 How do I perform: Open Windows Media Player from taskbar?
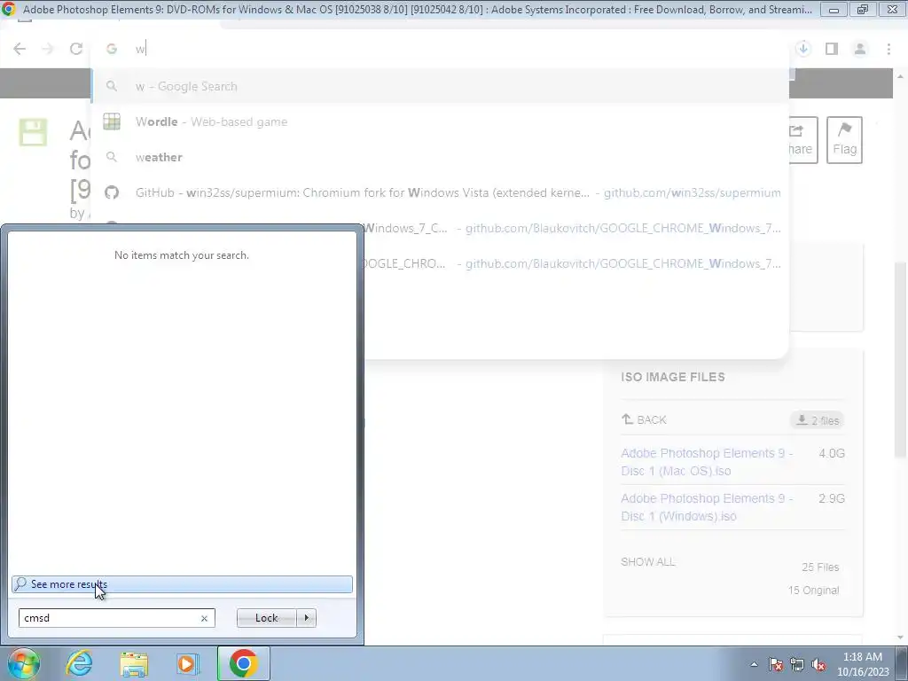click(x=187, y=663)
